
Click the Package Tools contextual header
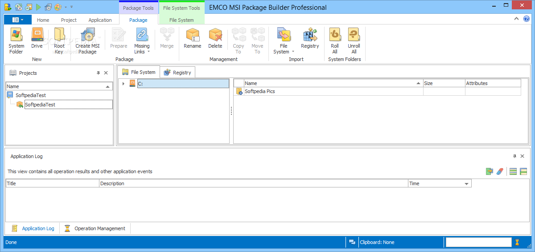click(x=138, y=8)
